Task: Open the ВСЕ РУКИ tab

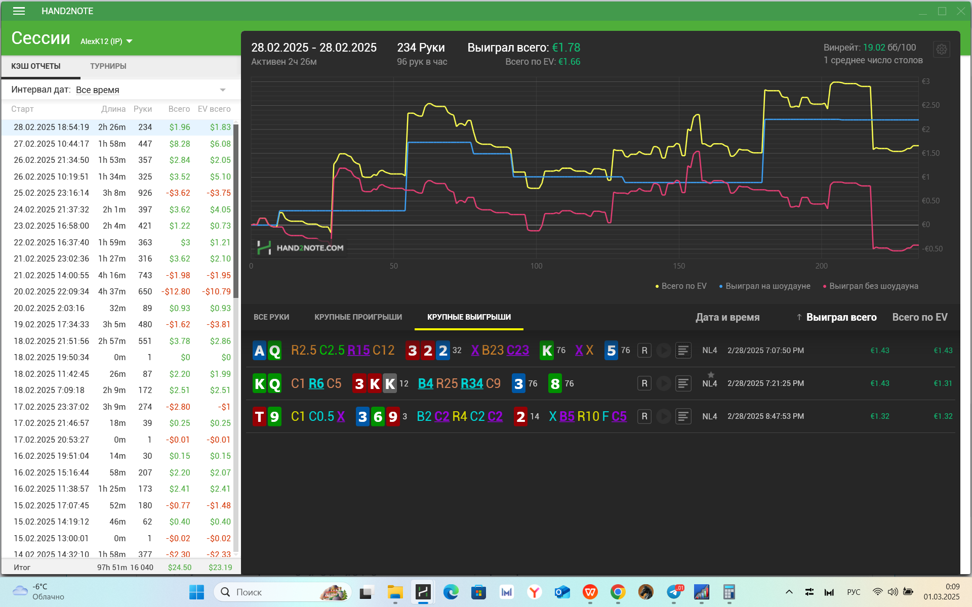Action: pos(271,317)
